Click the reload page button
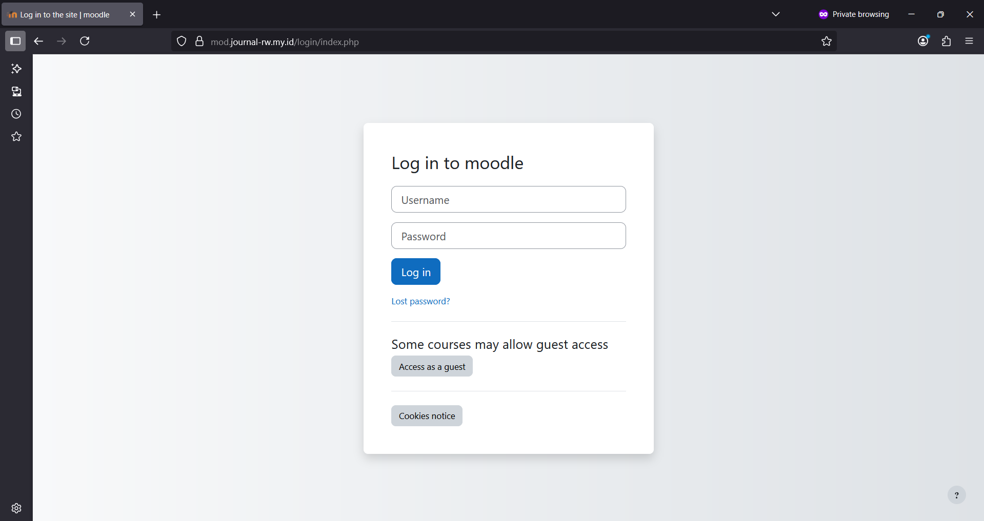Viewport: 984px width, 521px height. point(85,41)
